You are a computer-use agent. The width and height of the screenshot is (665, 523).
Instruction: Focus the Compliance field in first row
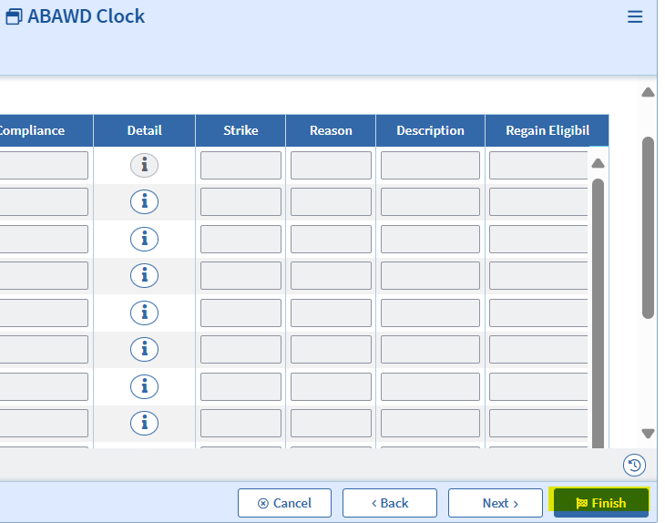44,166
